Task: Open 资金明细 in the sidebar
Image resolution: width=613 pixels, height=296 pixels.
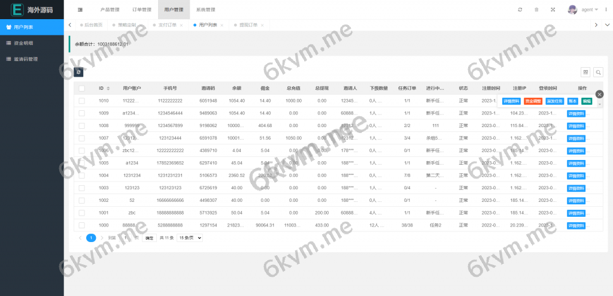Action: pyautogui.click(x=32, y=43)
